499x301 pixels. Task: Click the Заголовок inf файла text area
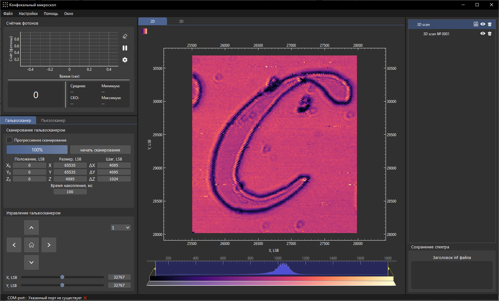(452, 275)
